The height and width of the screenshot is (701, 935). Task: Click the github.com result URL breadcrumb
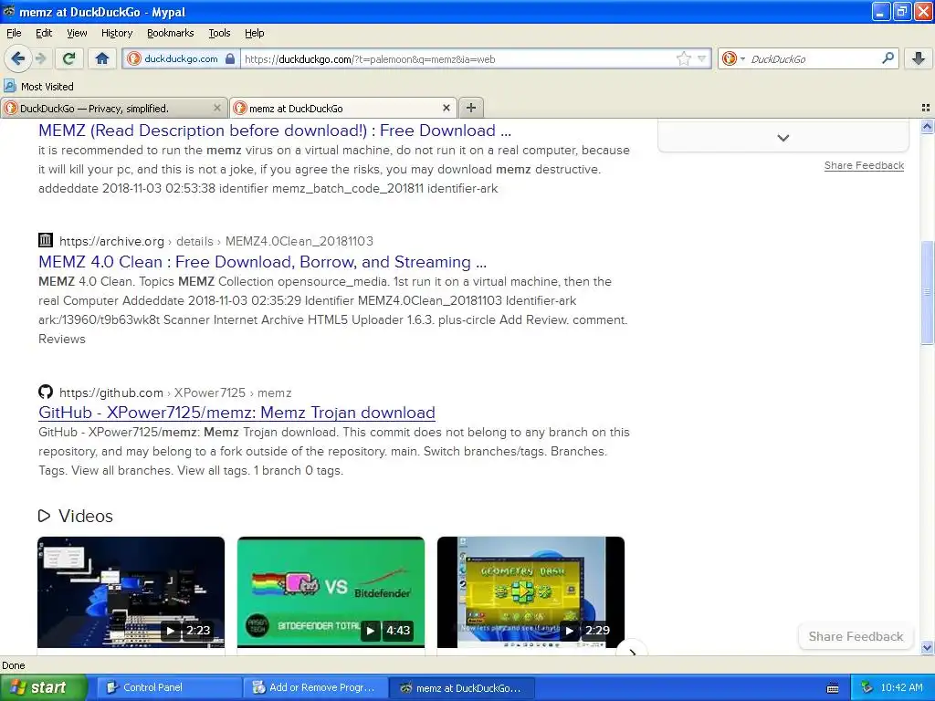click(175, 392)
